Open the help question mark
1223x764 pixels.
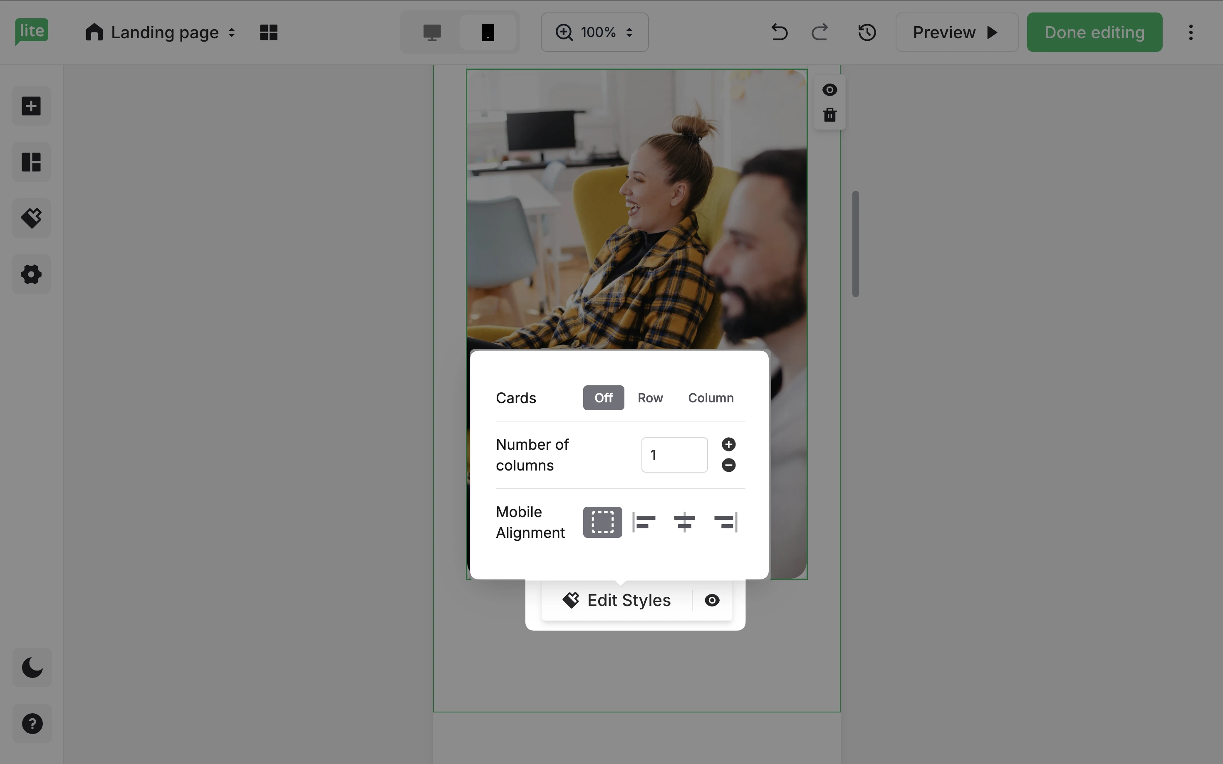(x=32, y=724)
